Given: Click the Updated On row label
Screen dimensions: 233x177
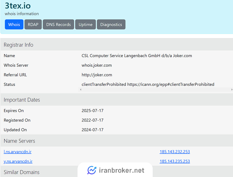Looking at the screenshot, I should click(x=15, y=130).
